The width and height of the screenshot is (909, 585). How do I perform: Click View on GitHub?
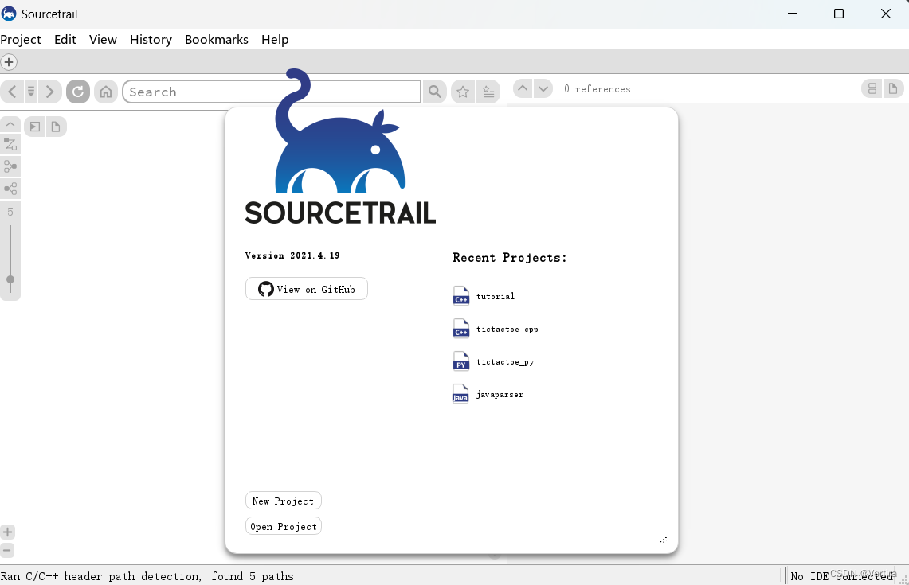tap(306, 288)
